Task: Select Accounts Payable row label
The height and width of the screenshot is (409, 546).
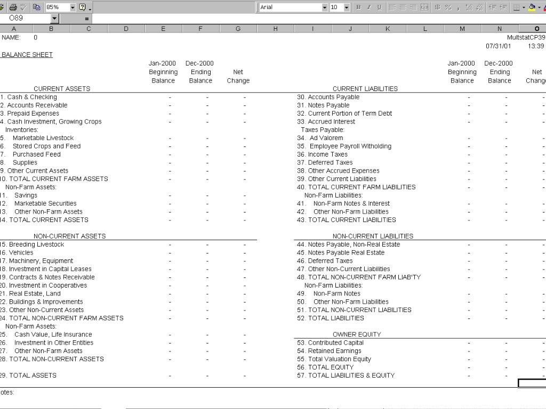Action: coord(334,97)
